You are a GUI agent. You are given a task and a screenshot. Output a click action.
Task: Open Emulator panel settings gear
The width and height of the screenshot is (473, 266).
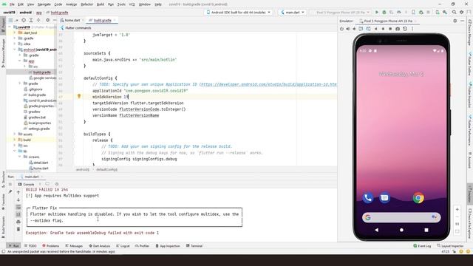(455, 21)
